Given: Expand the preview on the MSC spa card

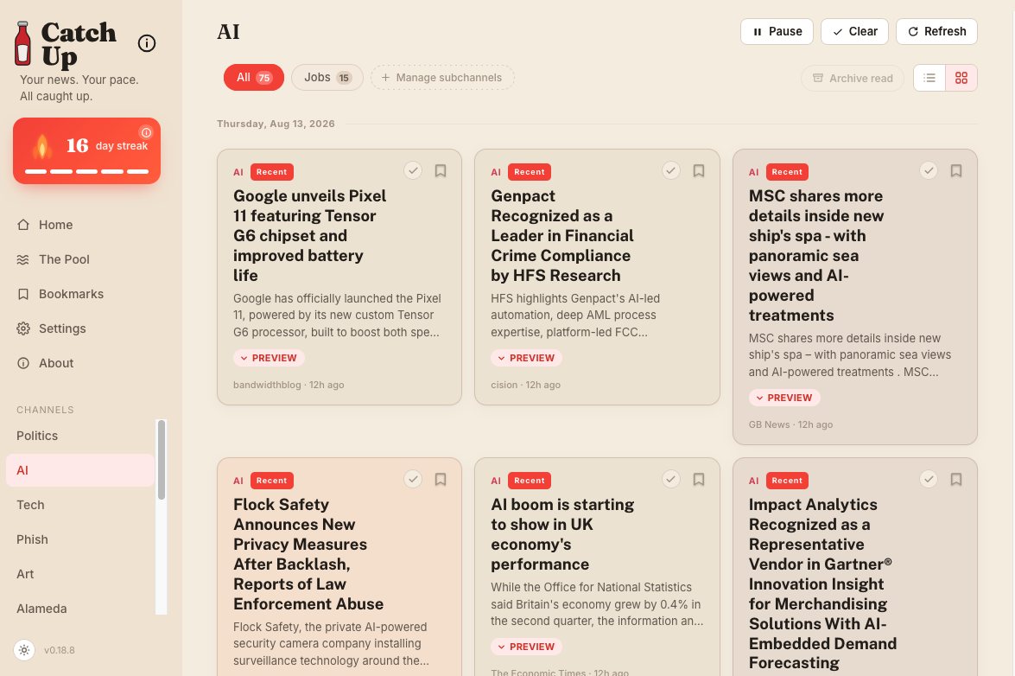Looking at the screenshot, I should 783,399.
